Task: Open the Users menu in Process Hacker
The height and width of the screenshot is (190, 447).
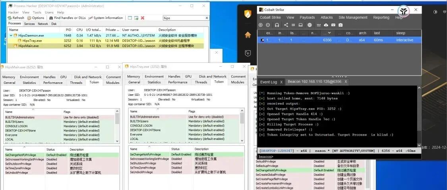Action: [x=49, y=12]
